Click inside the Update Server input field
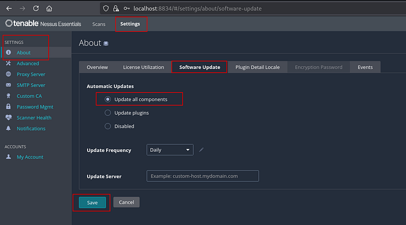 tap(203, 176)
